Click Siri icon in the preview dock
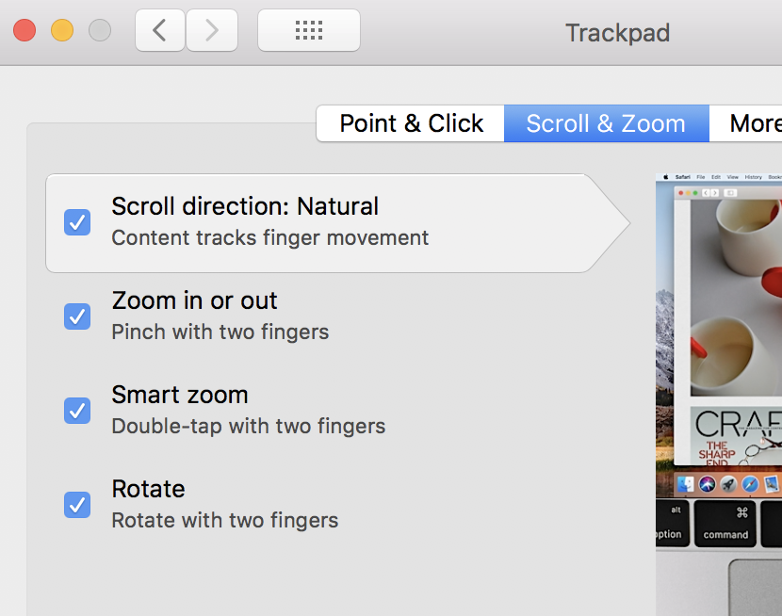The height and width of the screenshot is (616, 782). [x=708, y=484]
